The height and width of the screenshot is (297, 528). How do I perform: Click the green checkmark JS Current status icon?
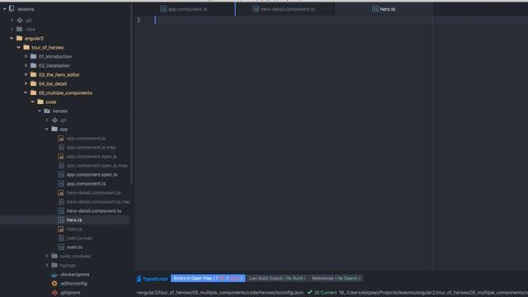pos(309,292)
